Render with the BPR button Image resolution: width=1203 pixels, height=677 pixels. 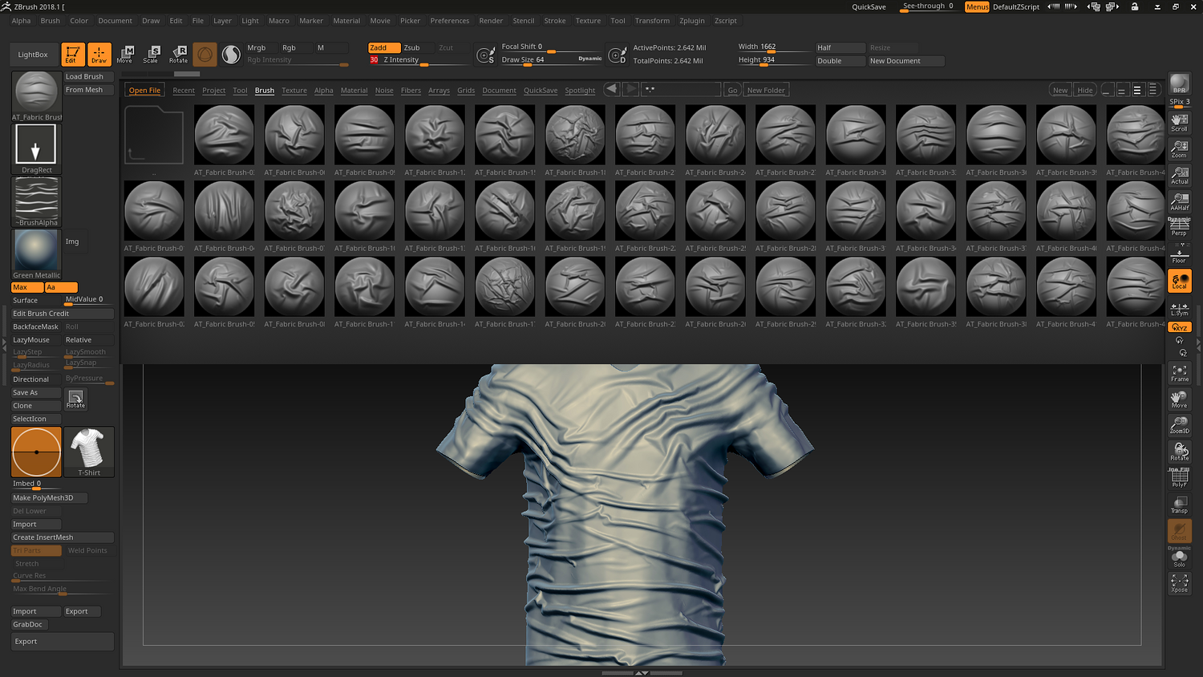(1180, 84)
